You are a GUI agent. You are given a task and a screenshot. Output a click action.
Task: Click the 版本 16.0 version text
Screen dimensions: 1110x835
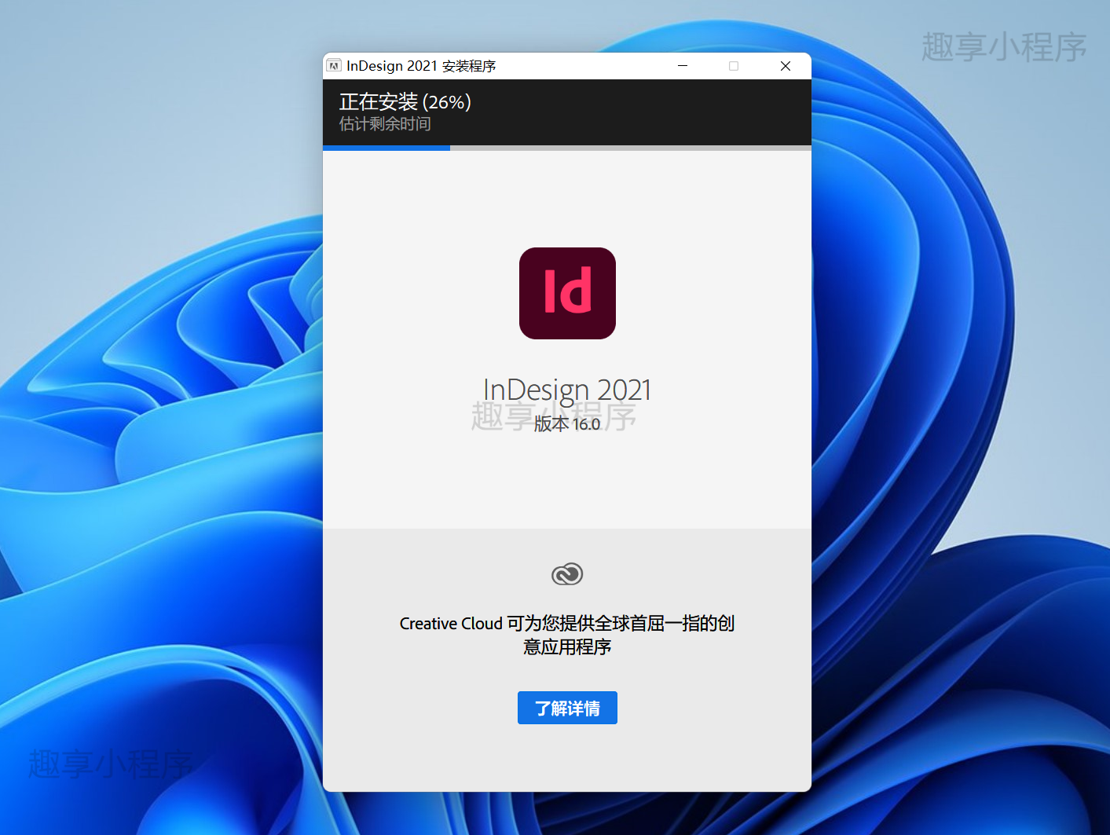click(567, 424)
